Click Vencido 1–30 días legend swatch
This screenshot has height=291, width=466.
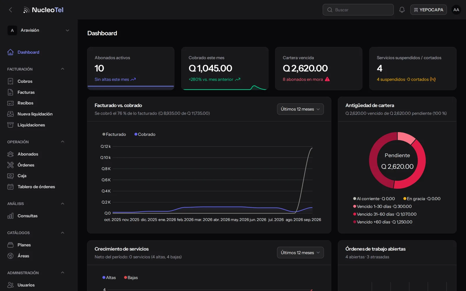(355, 206)
